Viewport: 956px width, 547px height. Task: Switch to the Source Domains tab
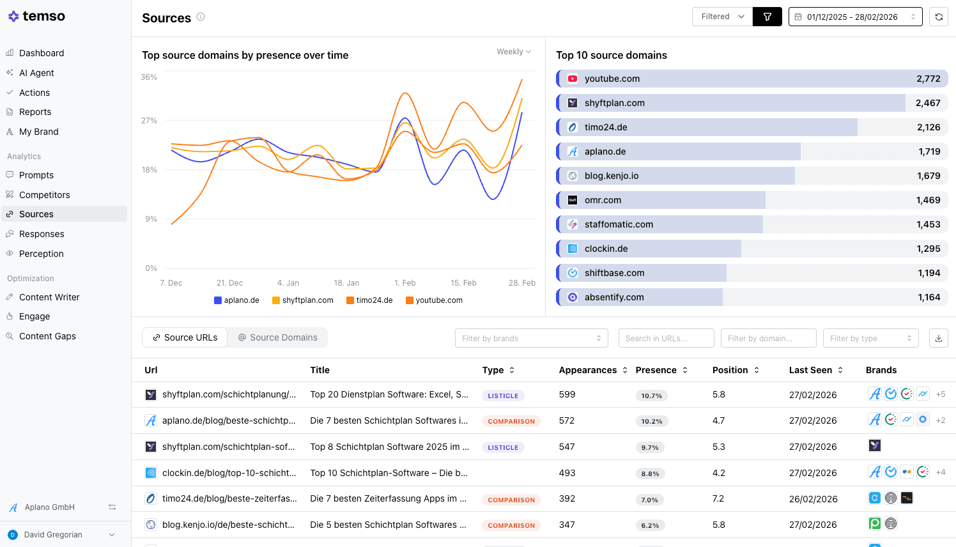point(277,337)
